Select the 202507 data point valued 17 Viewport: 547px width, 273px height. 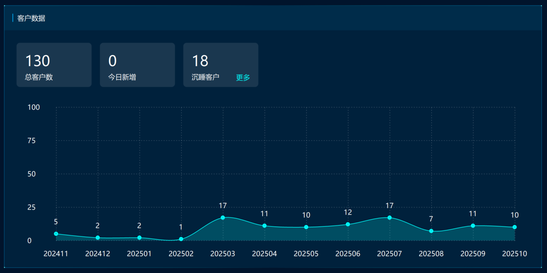click(x=389, y=218)
